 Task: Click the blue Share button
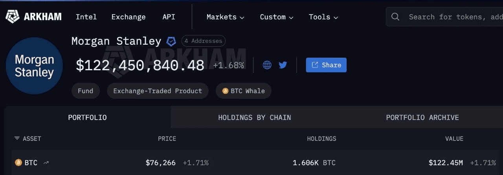[x=326, y=65]
